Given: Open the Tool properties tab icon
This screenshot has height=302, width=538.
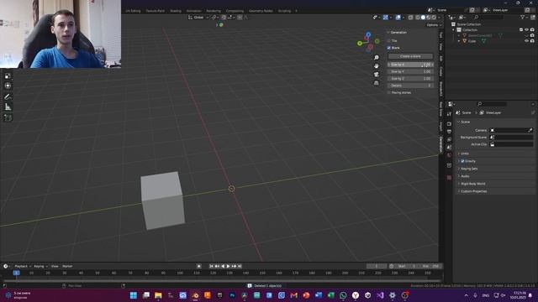Looking at the screenshot, I should (449, 114).
